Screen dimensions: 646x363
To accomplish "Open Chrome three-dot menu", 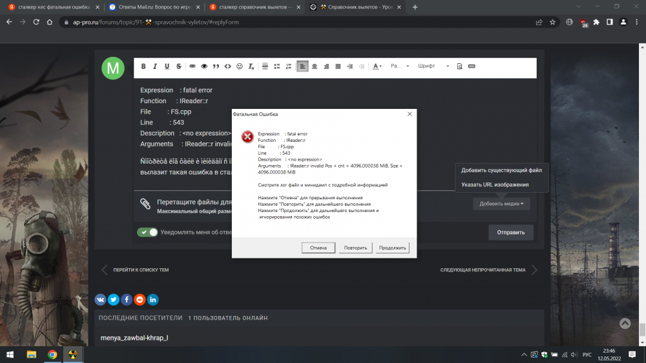I will [x=636, y=22].
